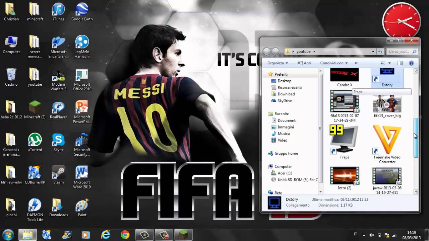
Task: Click the volume speaker tray icon
Action: coord(372,235)
